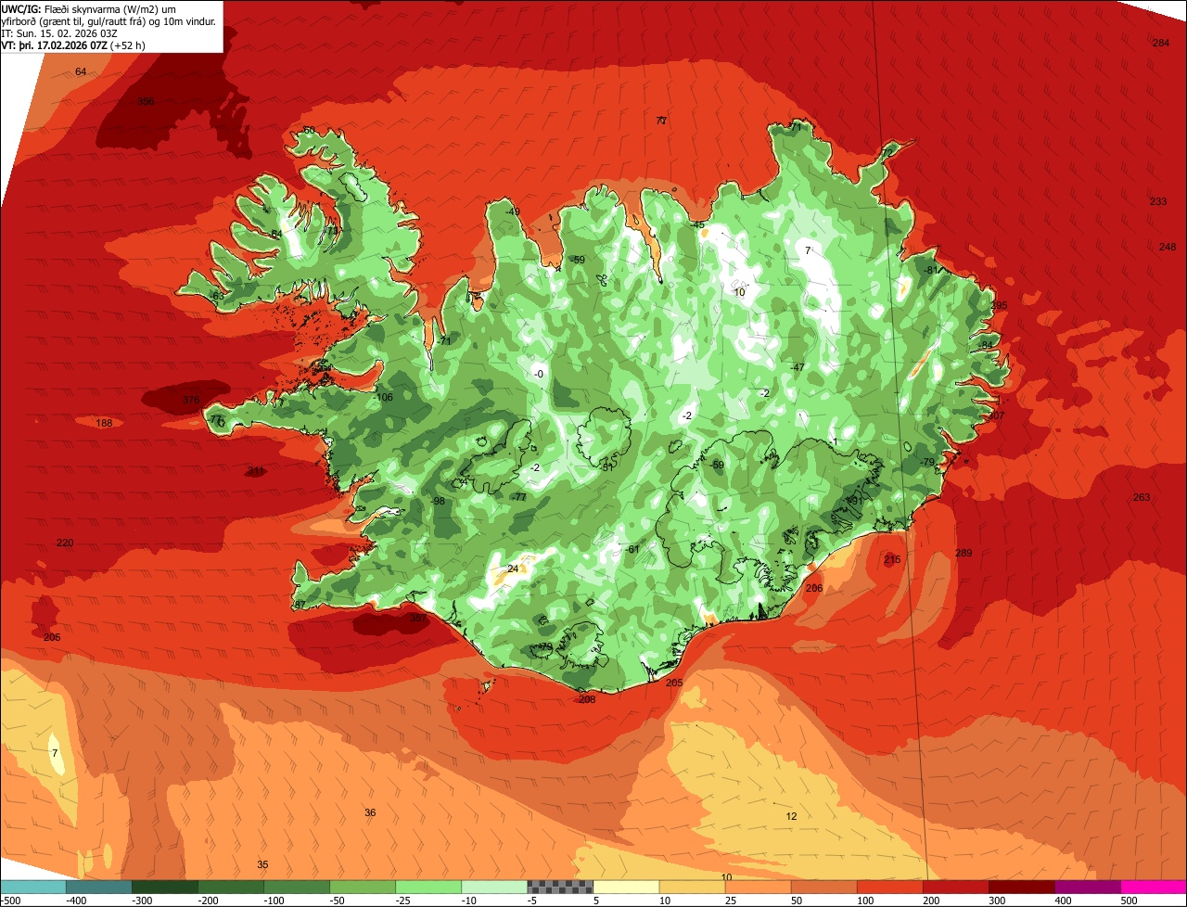Click the map value '357' off the southwest coast
The image size is (1187, 907).
418,618
